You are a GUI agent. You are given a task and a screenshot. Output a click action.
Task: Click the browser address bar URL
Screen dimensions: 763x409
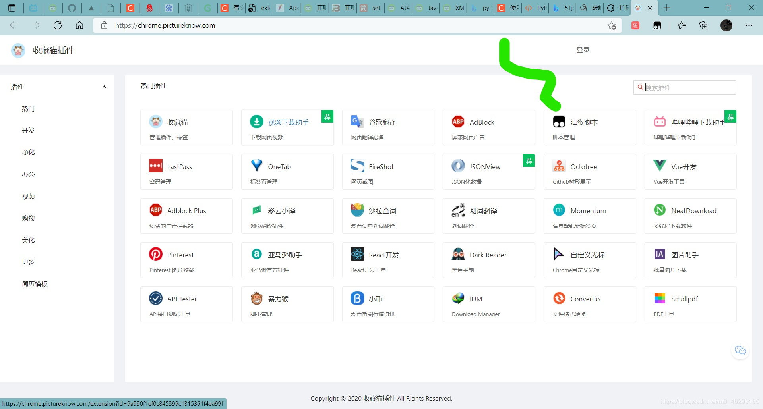(165, 25)
